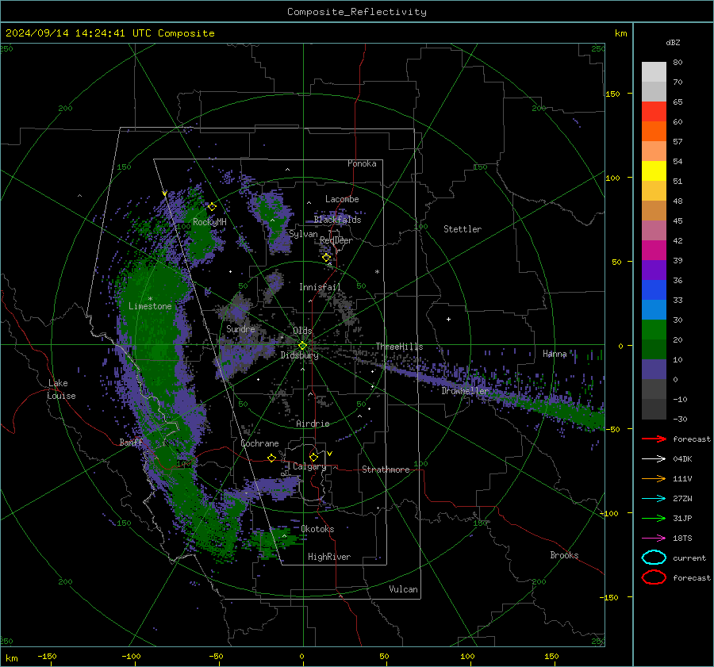Select the Cochrane town label
The image size is (714, 667).
[259, 443]
